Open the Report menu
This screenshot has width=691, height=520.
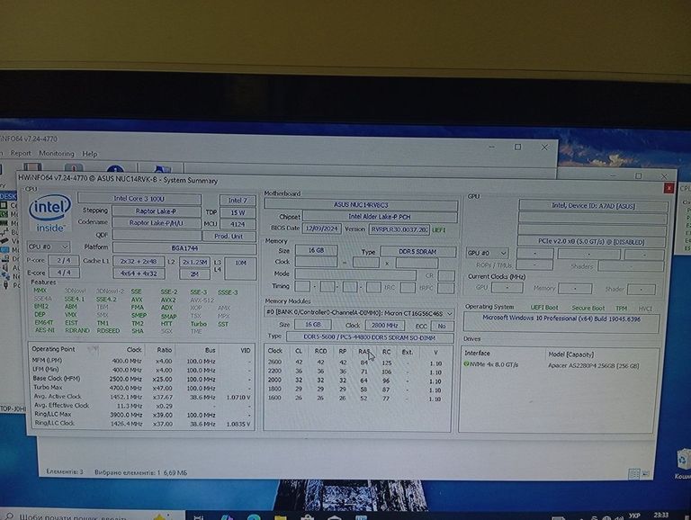click(x=21, y=154)
